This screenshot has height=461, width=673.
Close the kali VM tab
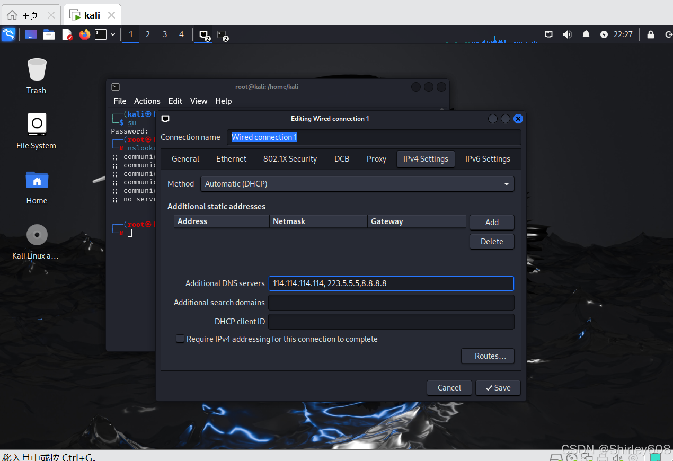pos(111,15)
